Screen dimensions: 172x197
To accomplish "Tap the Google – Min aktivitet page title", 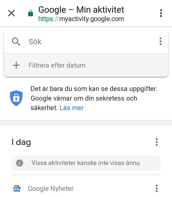I will click(81, 10).
